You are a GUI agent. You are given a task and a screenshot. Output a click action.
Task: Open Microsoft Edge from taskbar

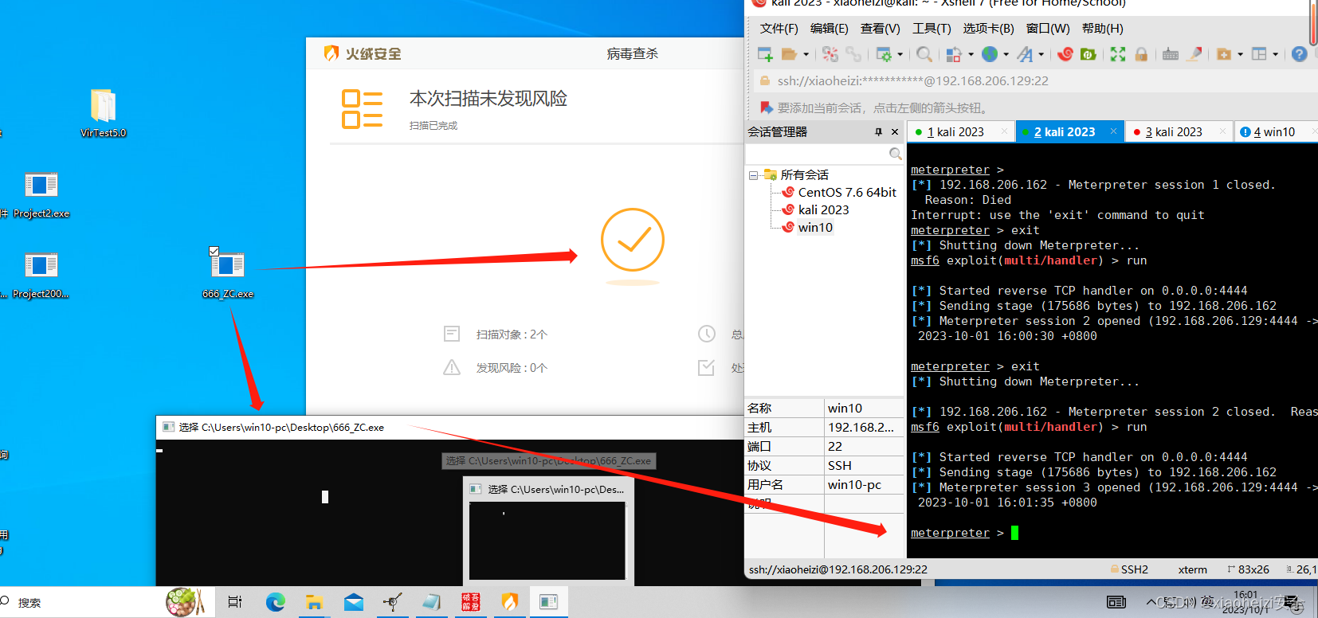276,602
